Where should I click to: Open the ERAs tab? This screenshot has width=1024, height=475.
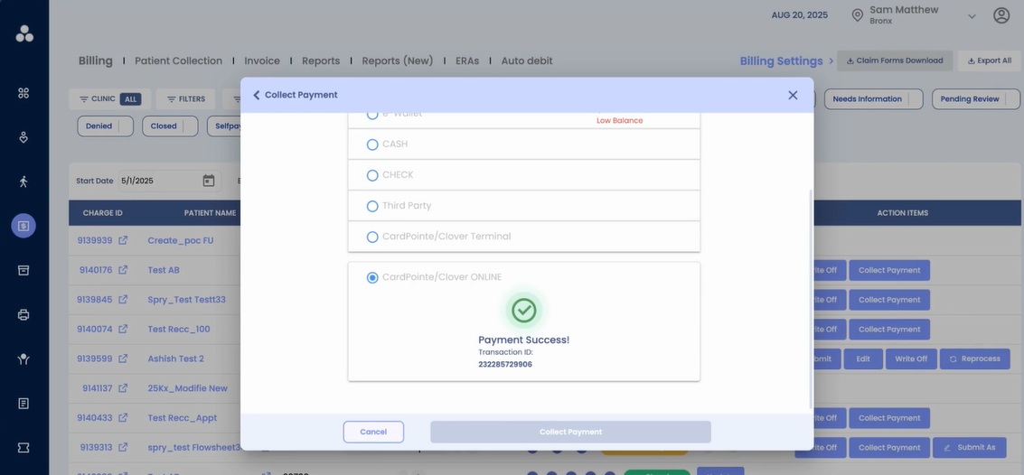(x=467, y=61)
